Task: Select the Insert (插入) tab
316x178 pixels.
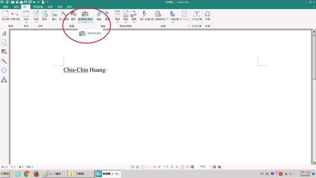Action: tap(26, 7)
